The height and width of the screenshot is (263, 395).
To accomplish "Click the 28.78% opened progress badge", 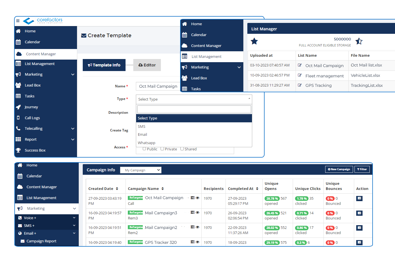I will (272, 198).
